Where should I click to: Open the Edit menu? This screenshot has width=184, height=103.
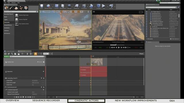(9, 3)
